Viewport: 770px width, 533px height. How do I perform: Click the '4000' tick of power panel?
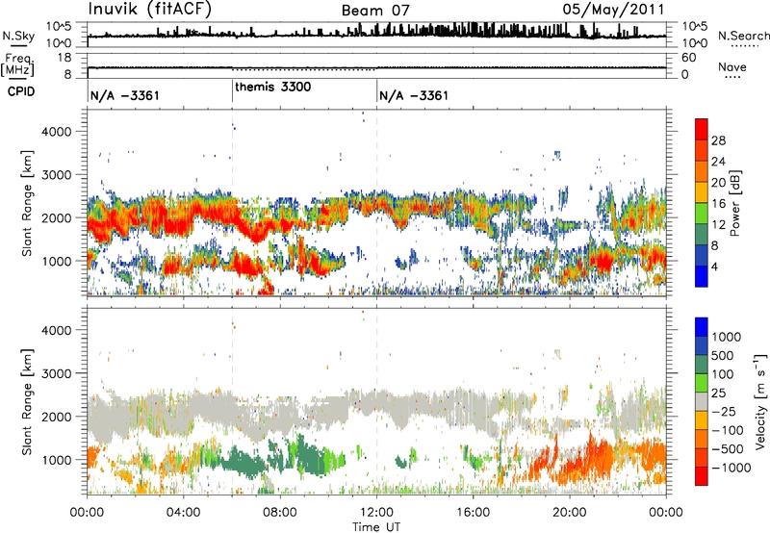56,132
